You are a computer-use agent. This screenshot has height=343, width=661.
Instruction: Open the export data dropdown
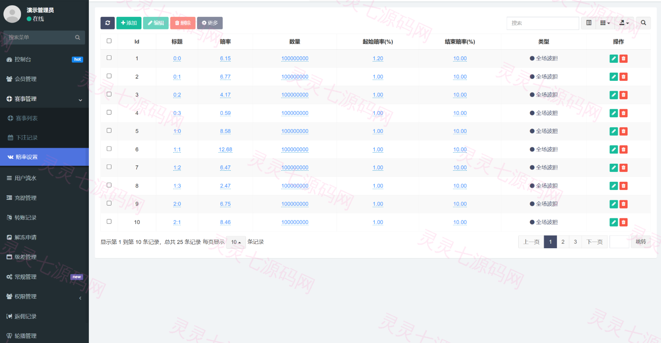click(x=624, y=23)
